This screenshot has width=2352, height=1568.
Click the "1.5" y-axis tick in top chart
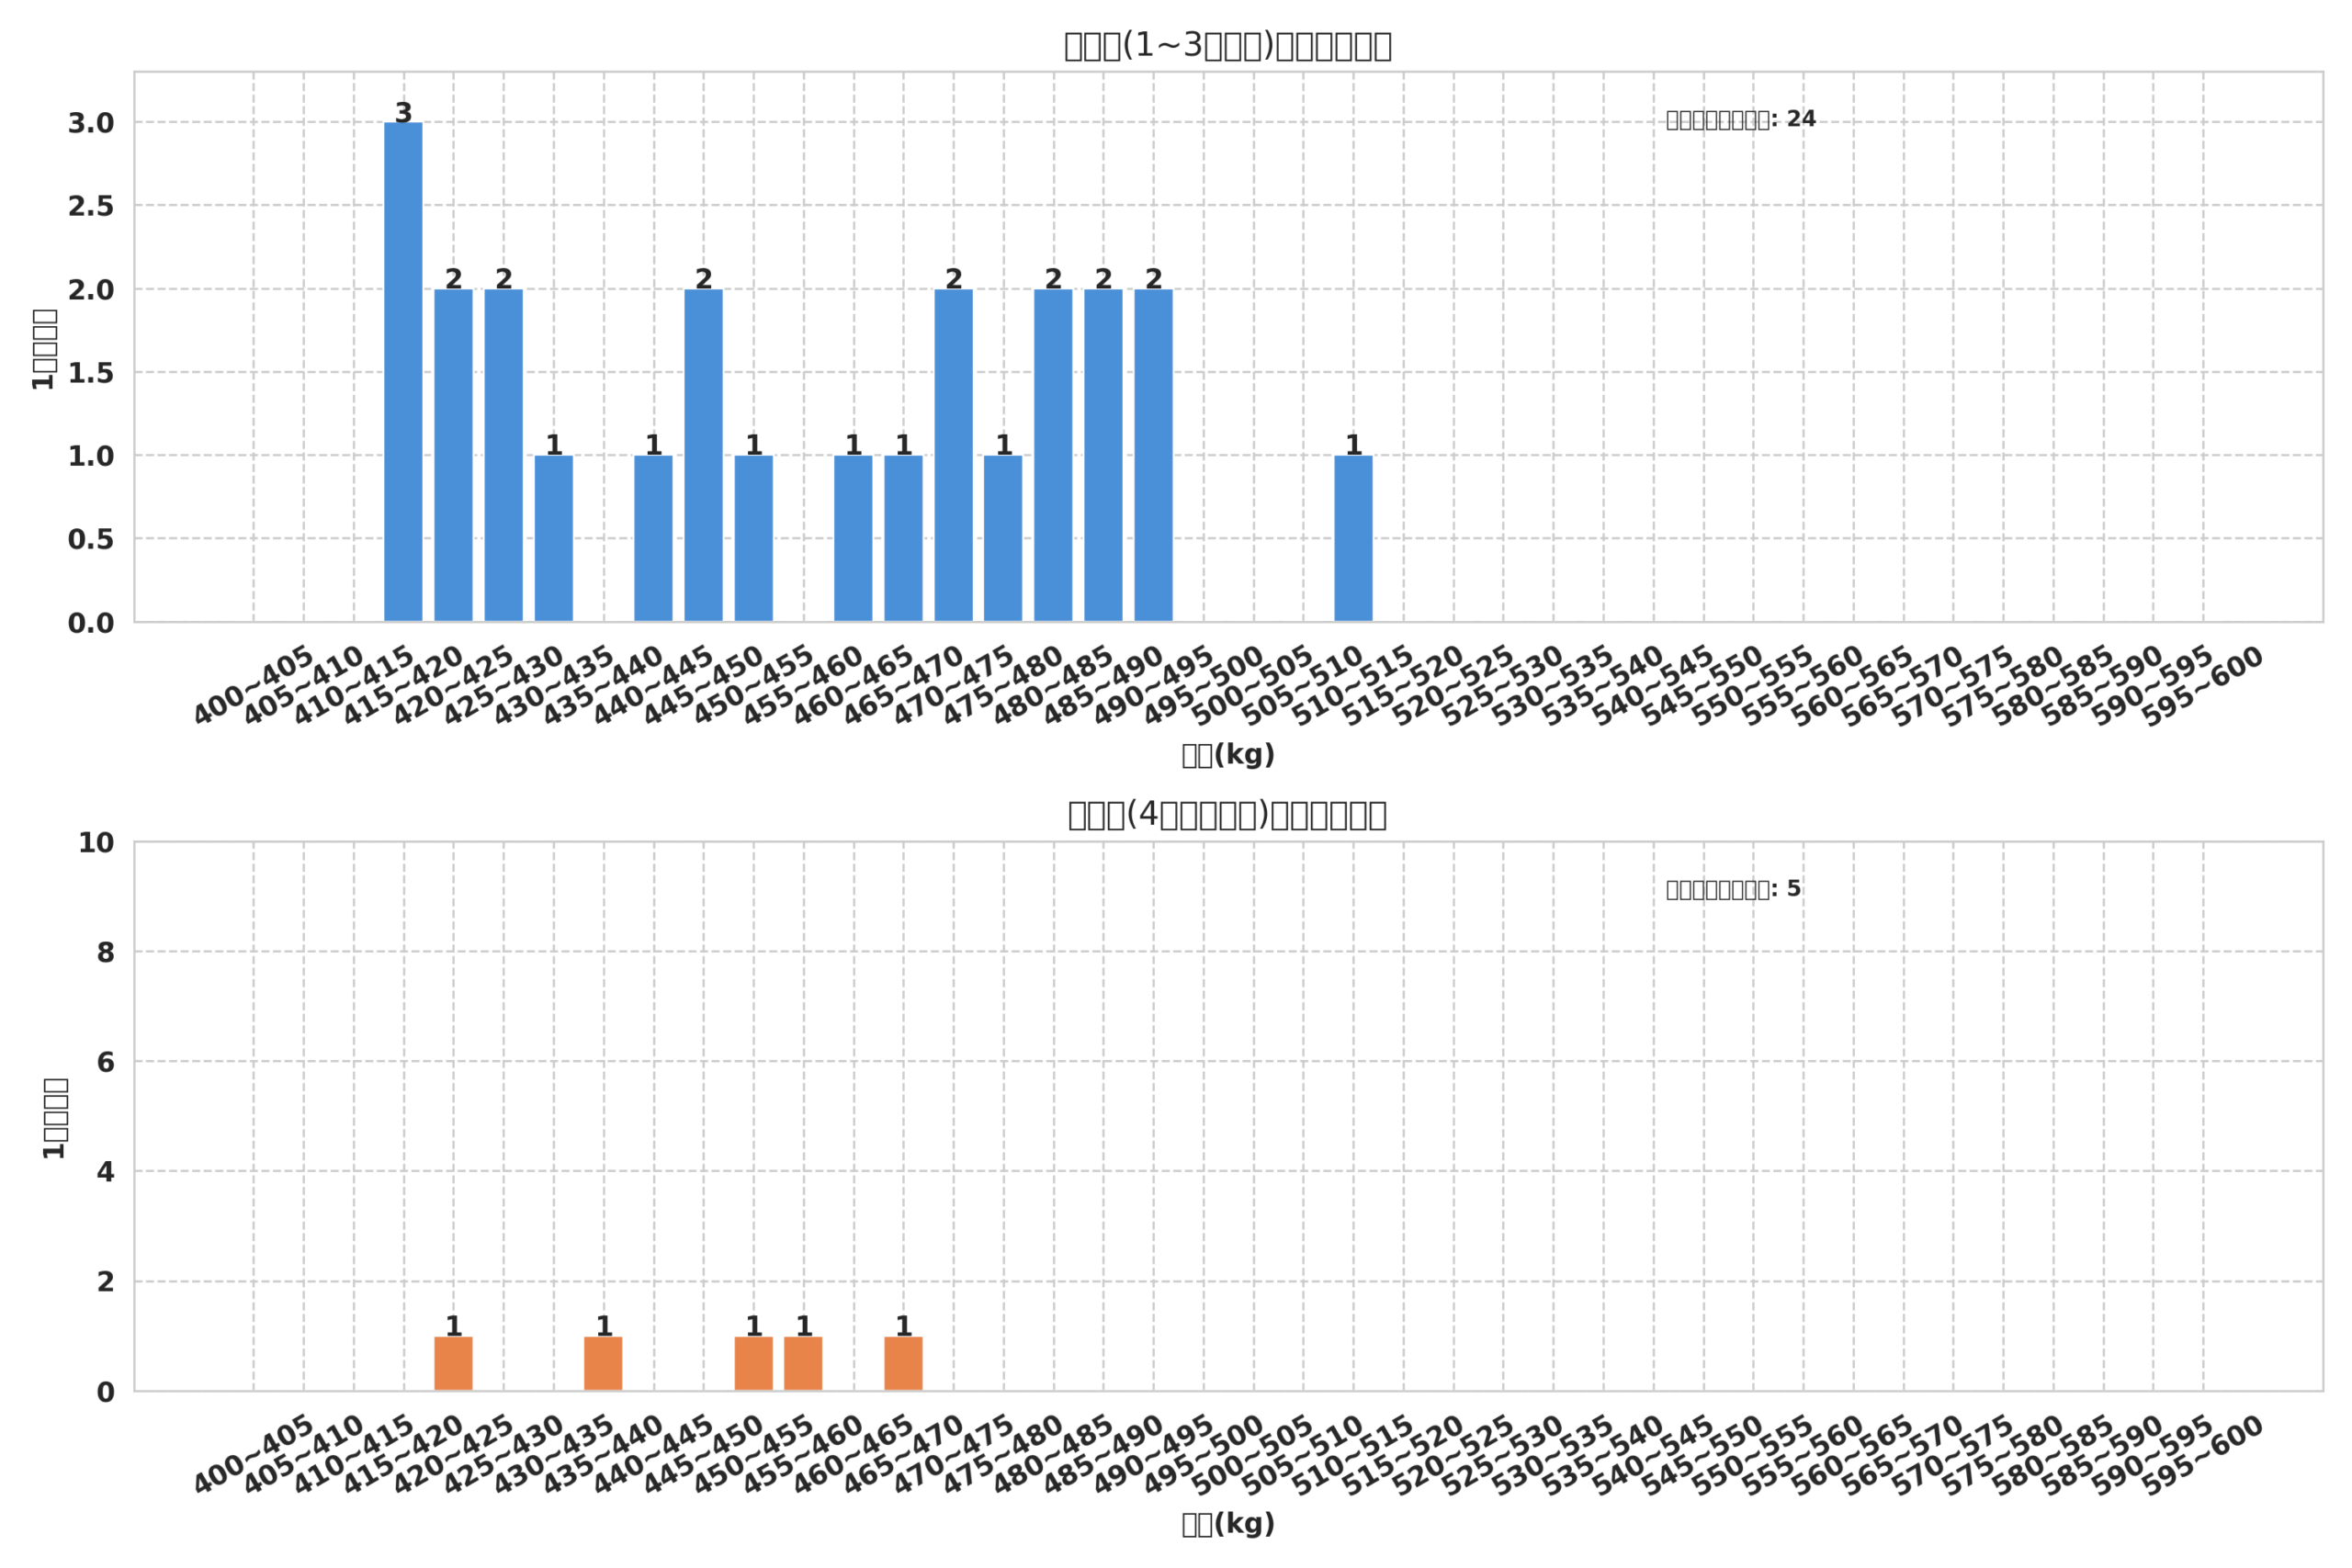(91, 373)
